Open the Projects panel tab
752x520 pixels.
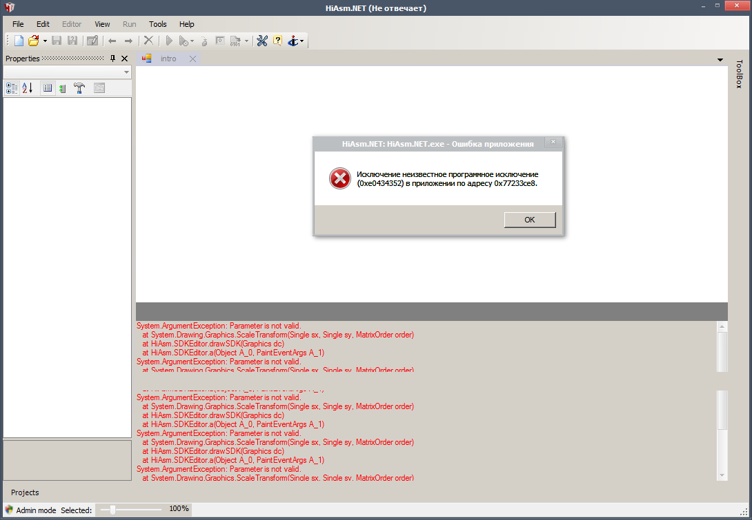25,492
